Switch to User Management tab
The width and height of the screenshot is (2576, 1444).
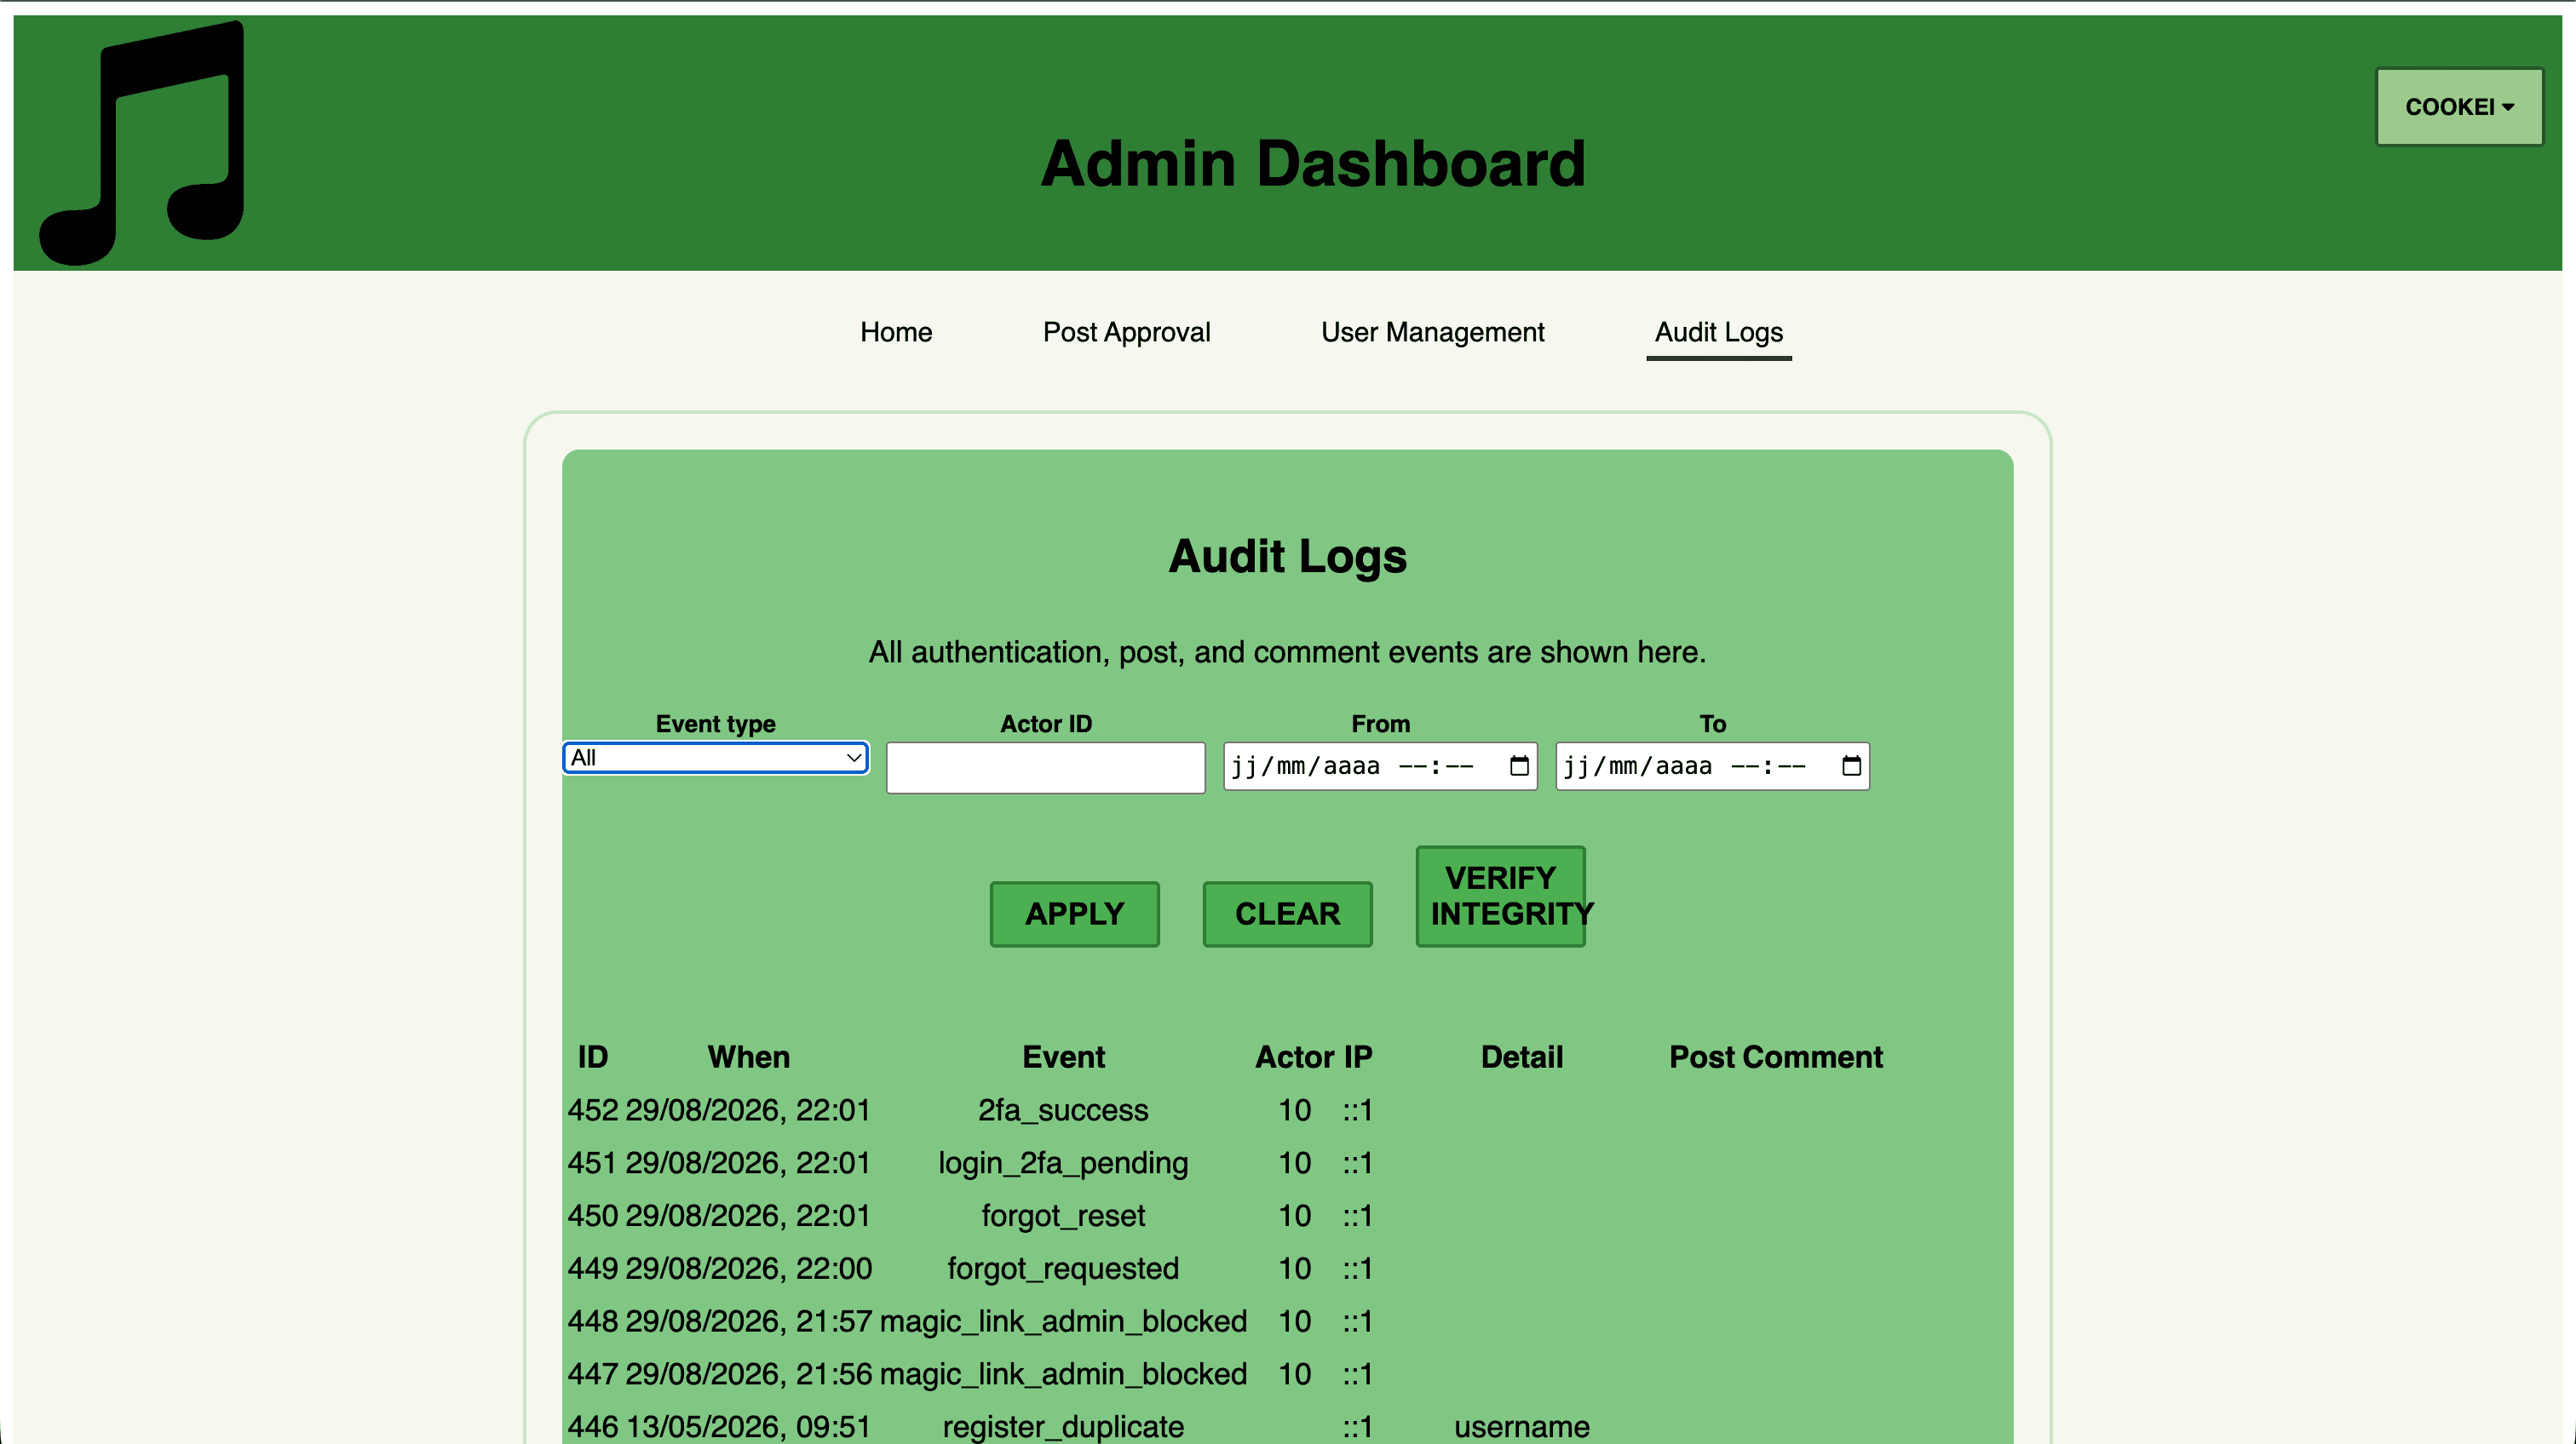[x=1432, y=332]
